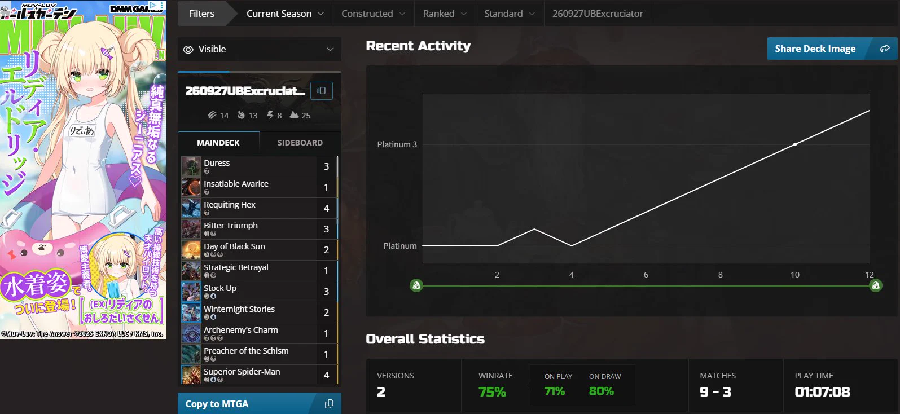Switch to the SIDEBOARD tab
This screenshot has height=414, width=900.
click(x=300, y=143)
